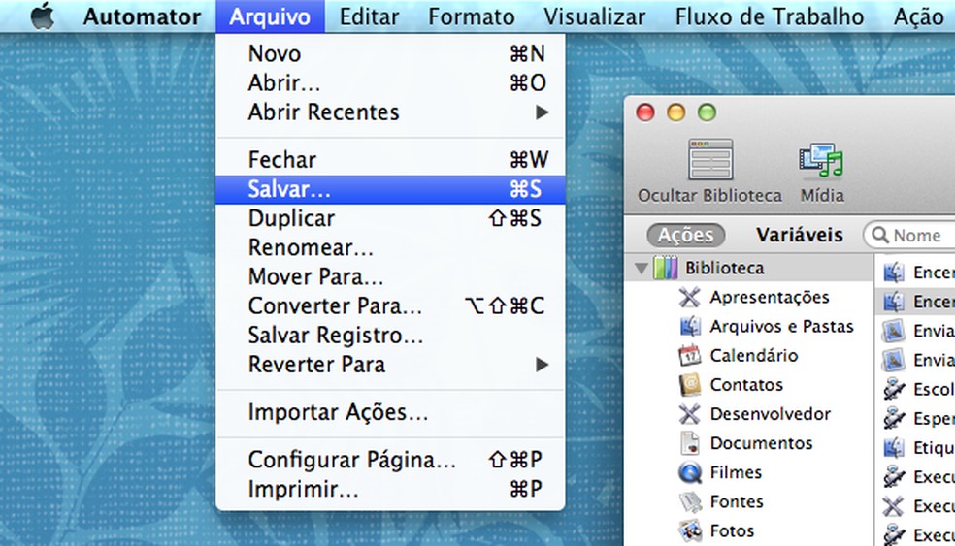The height and width of the screenshot is (546, 955).
Task: Collapse the Biblioteca disclosure triangle
Action: coord(641,269)
